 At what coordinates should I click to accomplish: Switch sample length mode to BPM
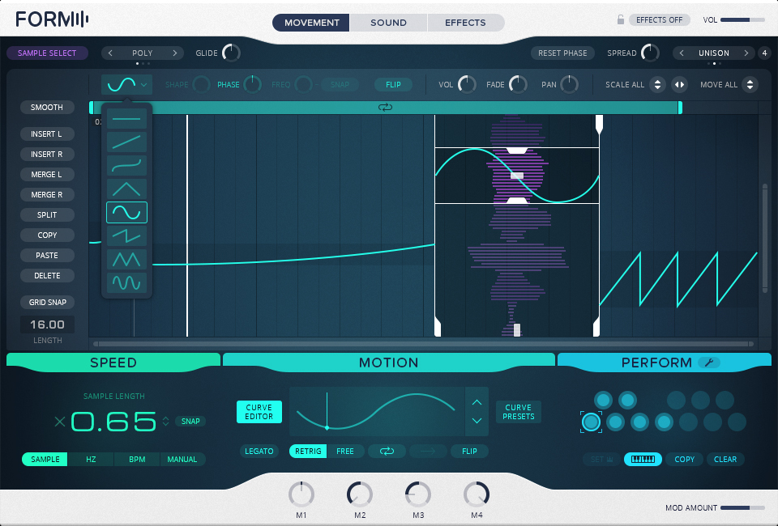click(136, 459)
